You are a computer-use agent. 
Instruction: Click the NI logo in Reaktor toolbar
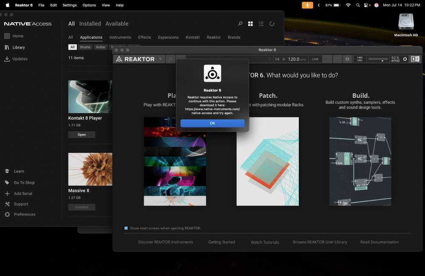click(415, 59)
